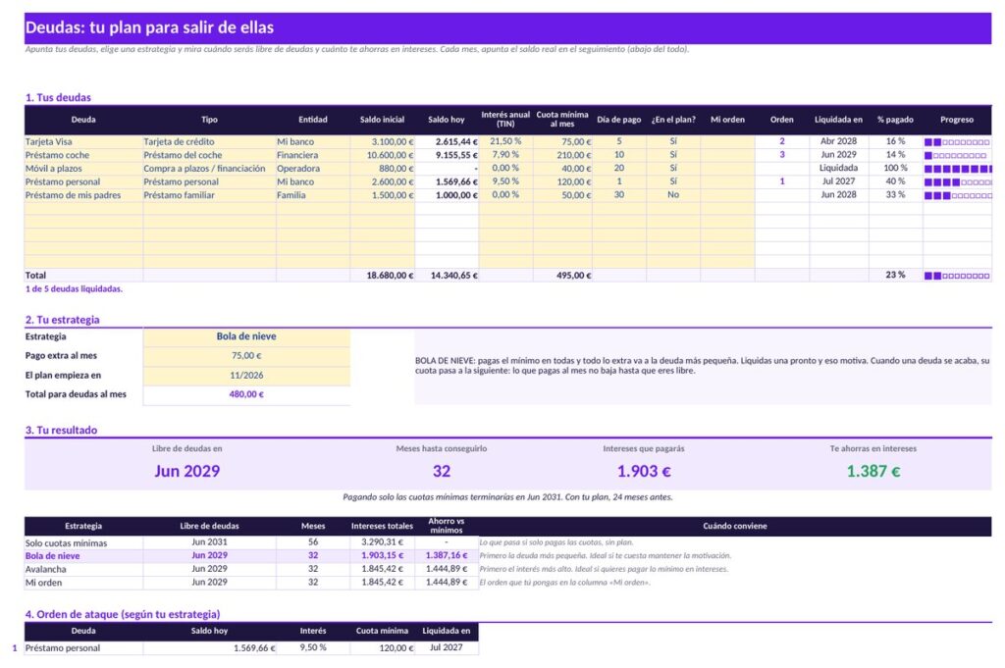Click the "Familia" entity cell
1005x668 pixels.
coord(313,195)
